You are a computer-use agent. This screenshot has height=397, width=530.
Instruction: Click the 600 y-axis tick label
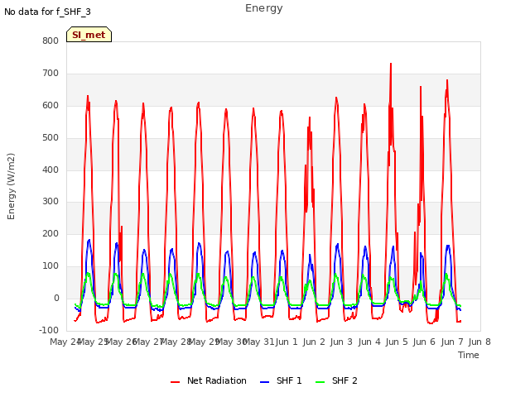(x=51, y=106)
